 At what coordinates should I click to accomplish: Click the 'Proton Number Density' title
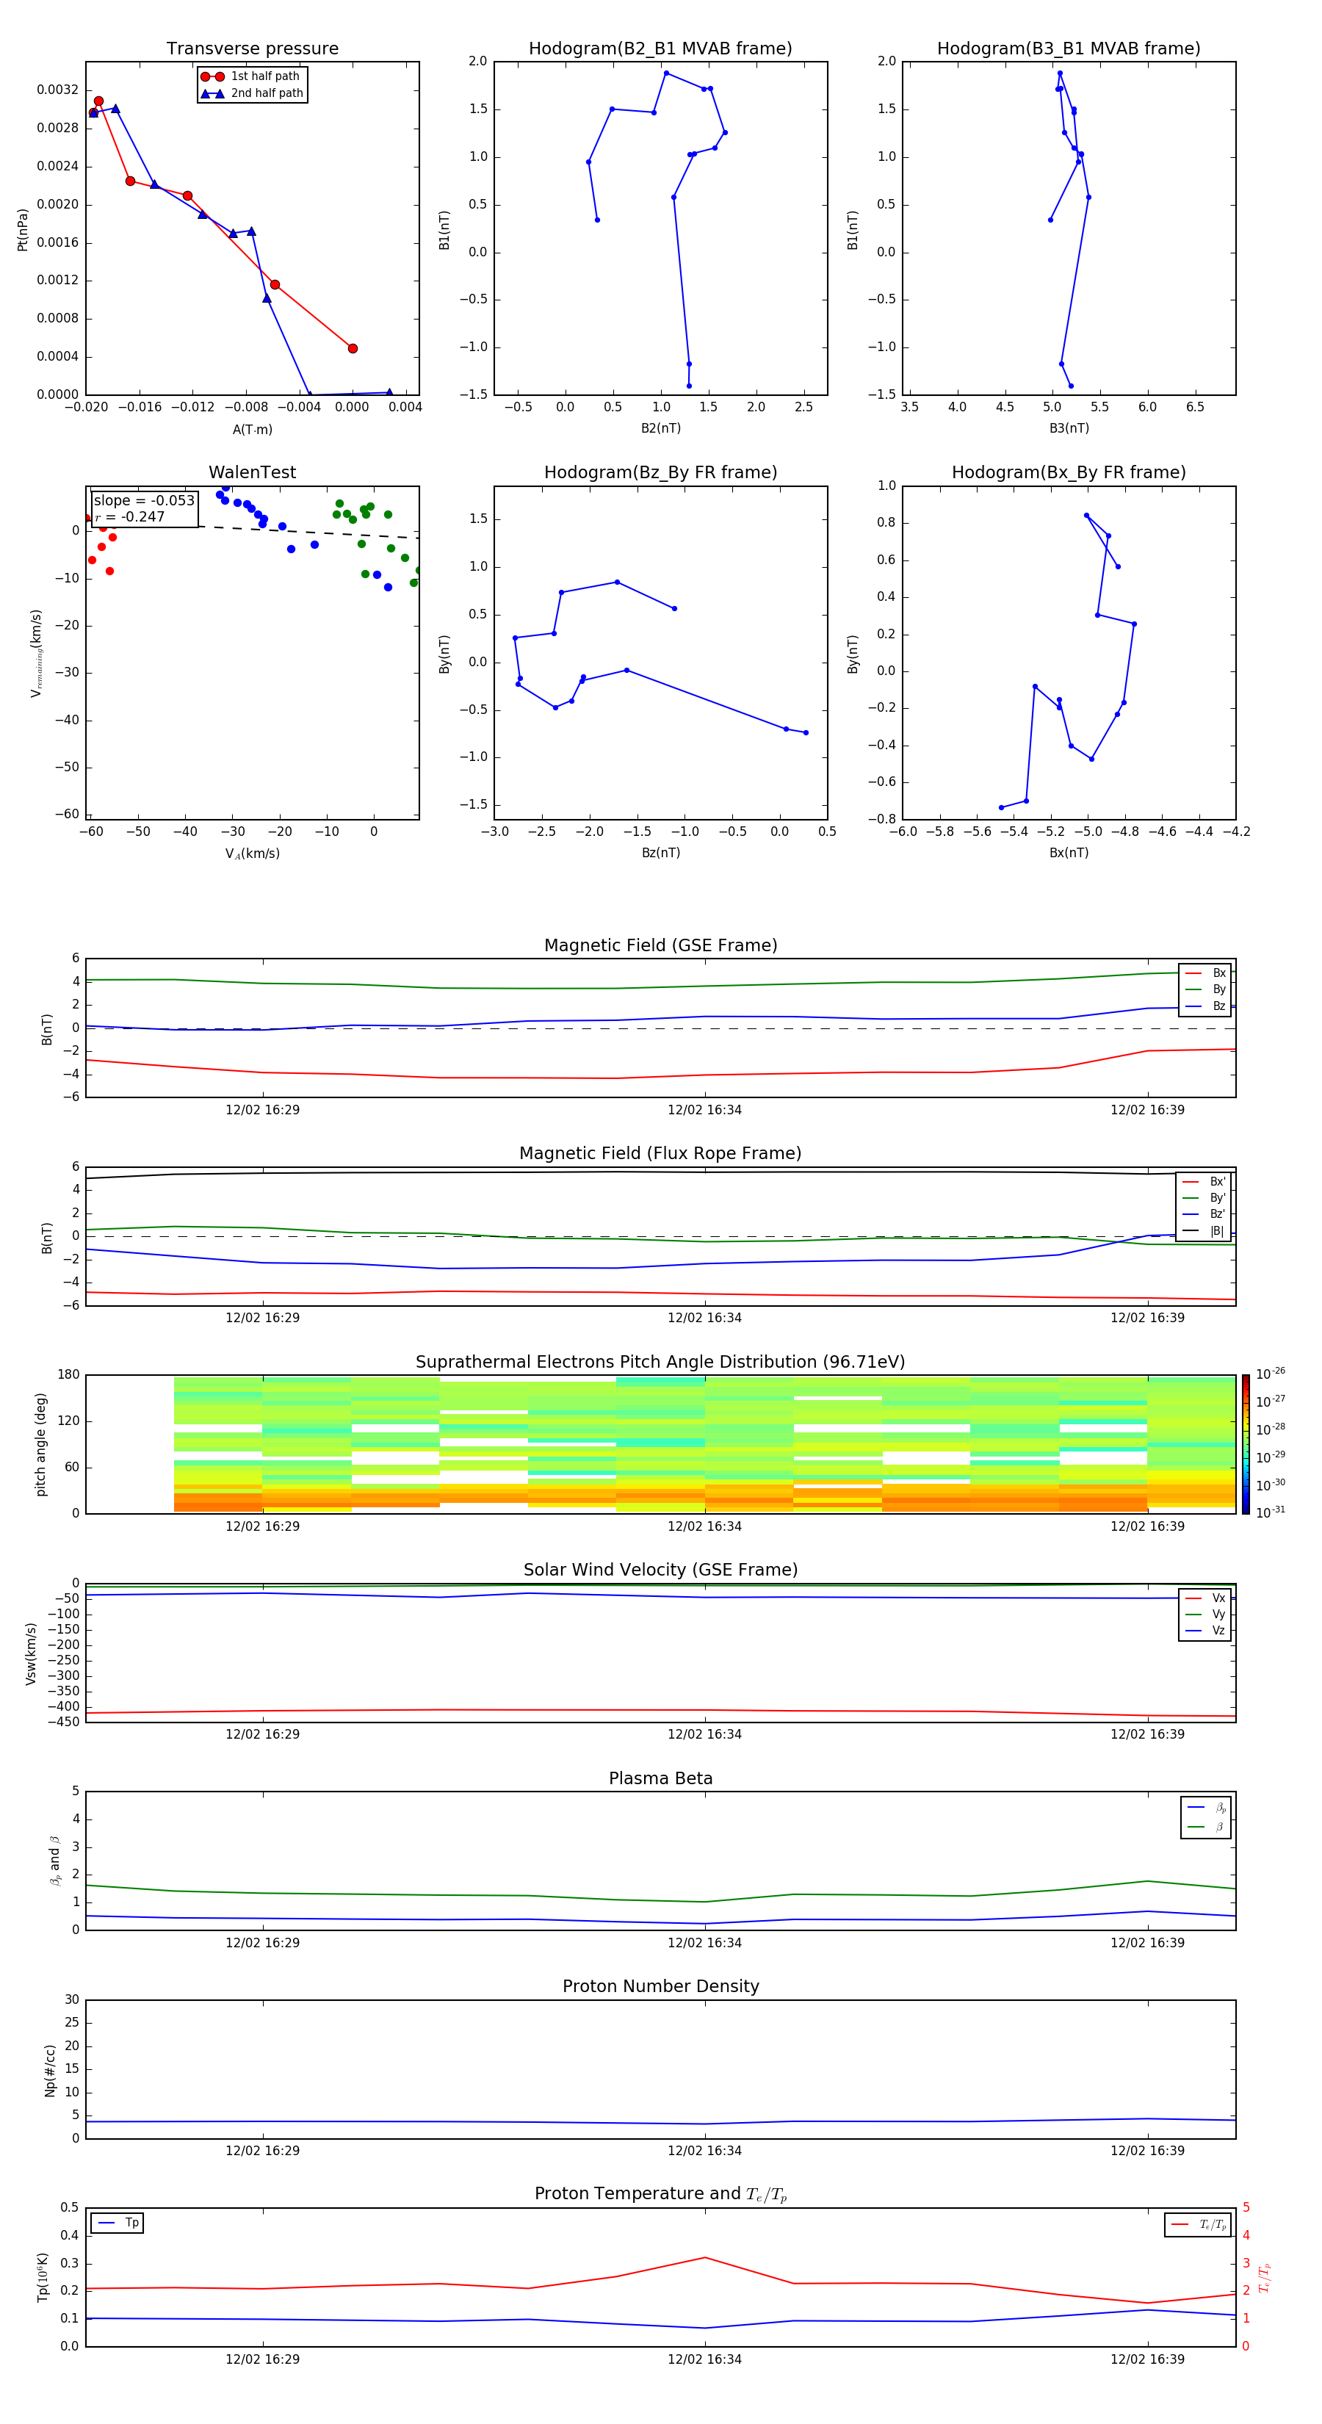pyautogui.click(x=660, y=1986)
